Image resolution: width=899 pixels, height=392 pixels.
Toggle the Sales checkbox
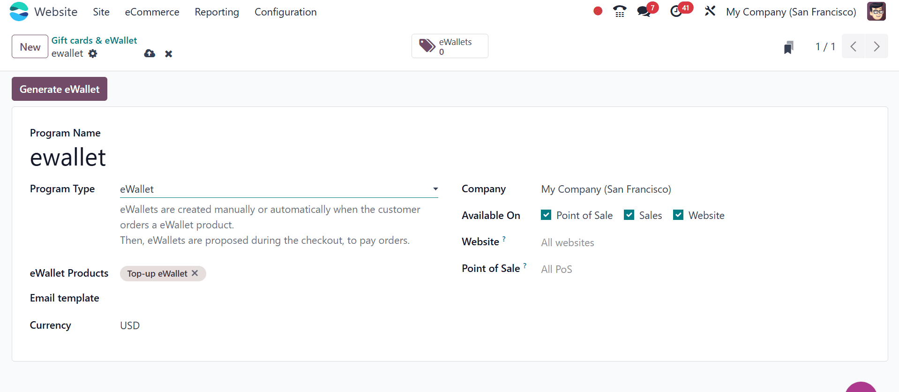(x=629, y=215)
